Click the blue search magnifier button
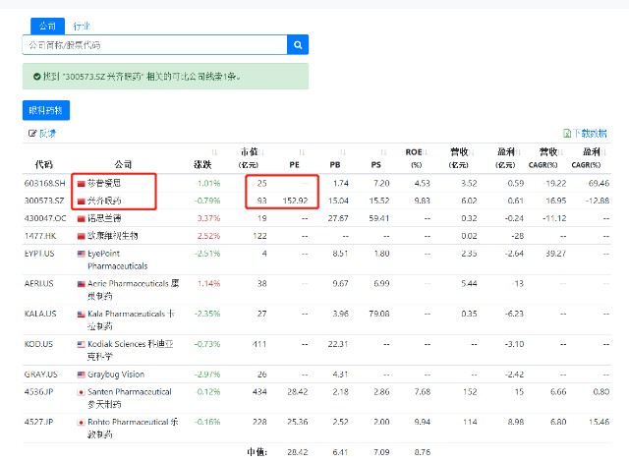Viewport: 629px width, 462px height. point(298,44)
